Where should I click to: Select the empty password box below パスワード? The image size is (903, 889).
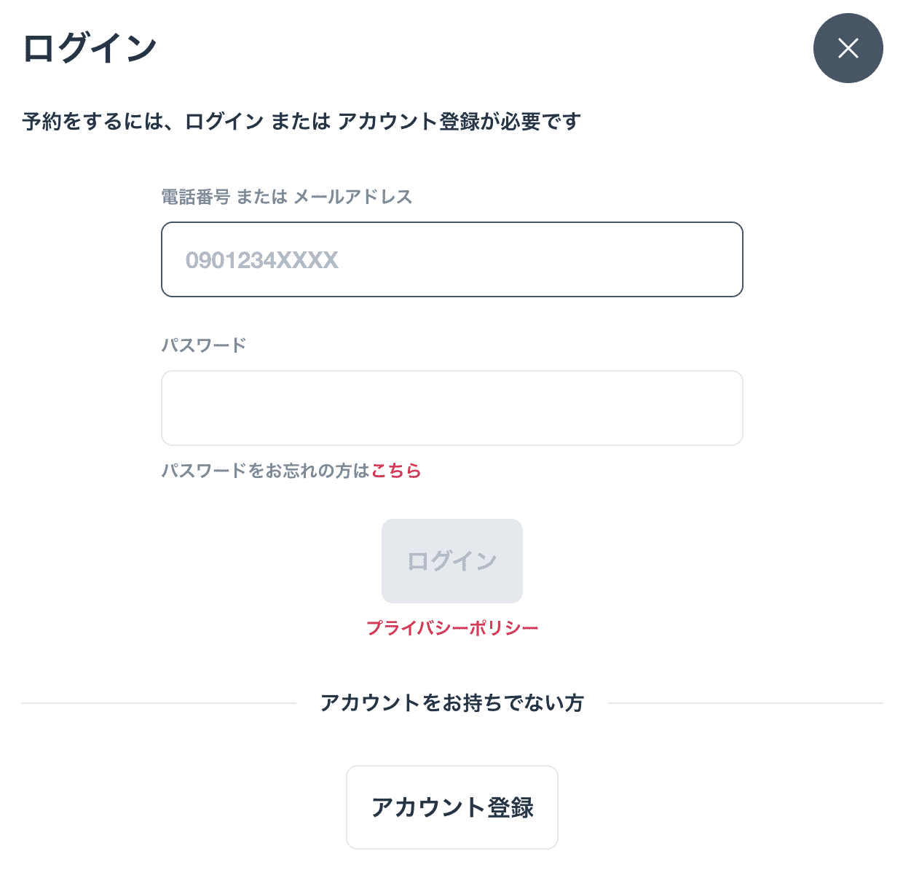point(452,408)
